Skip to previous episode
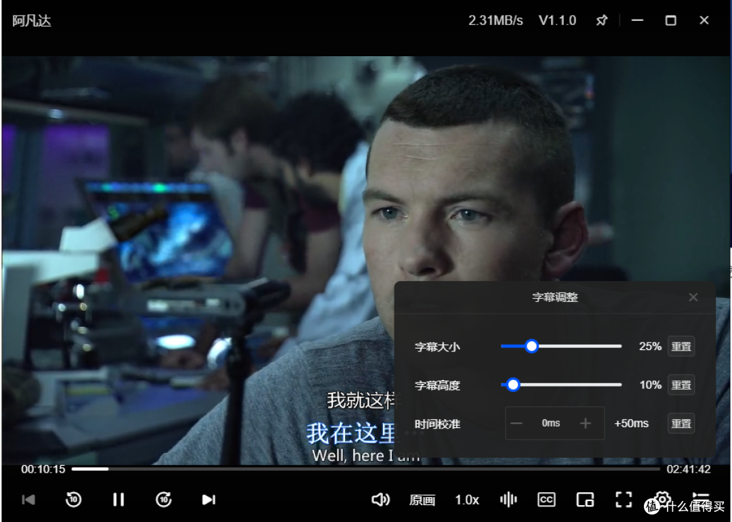The width and height of the screenshot is (732, 522). pyautogui.click(x=28, y=500)
